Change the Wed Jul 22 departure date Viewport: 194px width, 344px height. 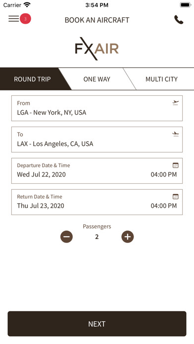41,174
